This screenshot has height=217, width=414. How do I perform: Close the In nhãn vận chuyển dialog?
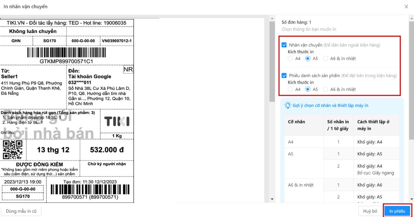click(x=406, y=6)
